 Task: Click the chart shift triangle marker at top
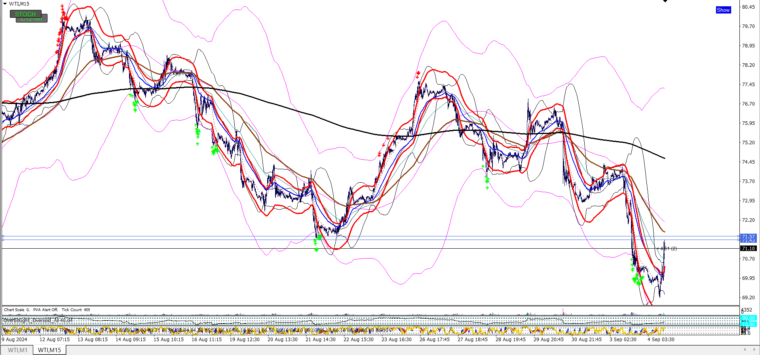[665, 1]
